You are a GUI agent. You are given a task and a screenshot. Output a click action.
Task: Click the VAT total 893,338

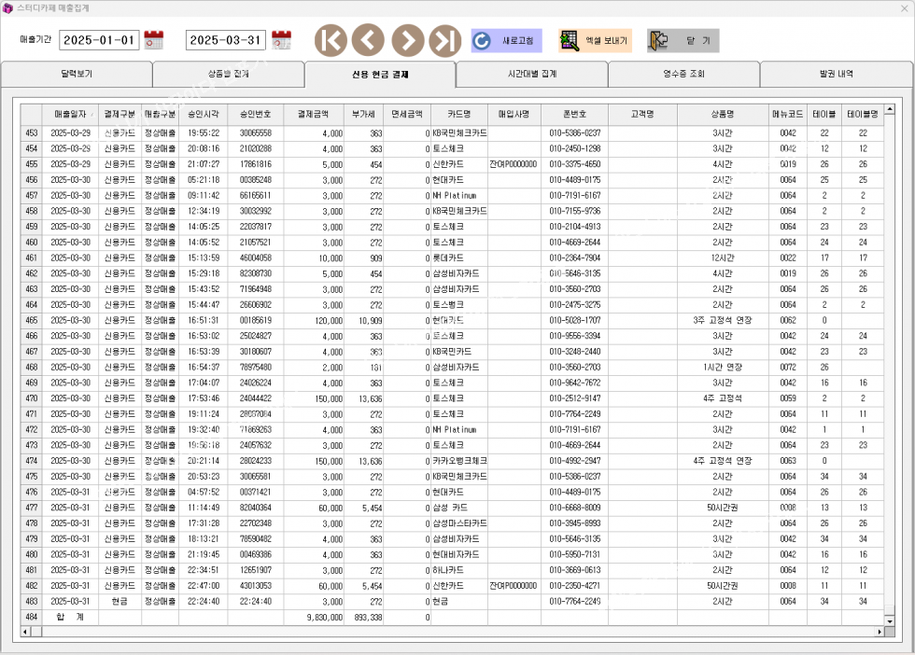tap(363, 617)
